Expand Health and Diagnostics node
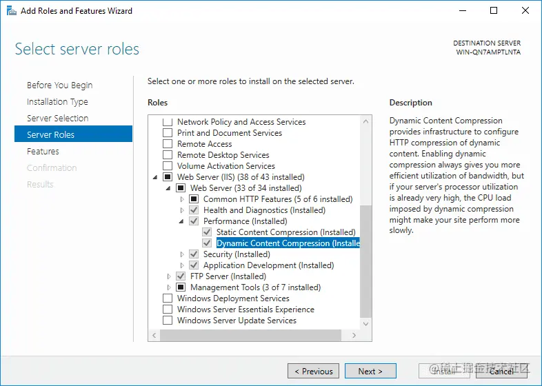Image resolution: width=542 pixels, height=386 pixels. tap(182, 210)
